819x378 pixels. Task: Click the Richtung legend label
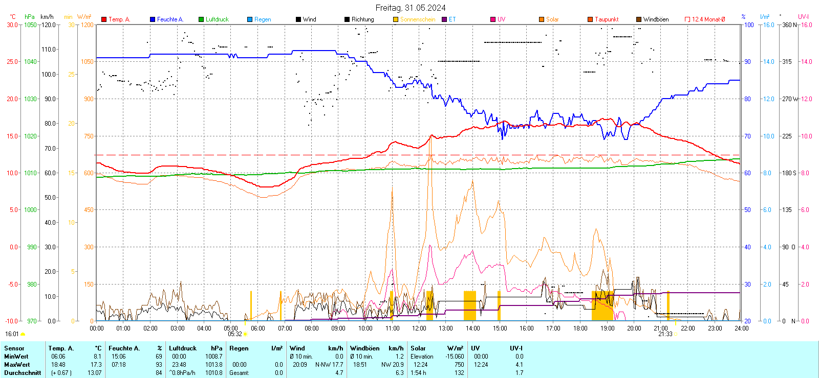tap(362, 19)
